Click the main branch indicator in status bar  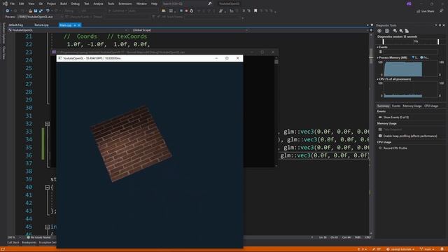[427, 249]
